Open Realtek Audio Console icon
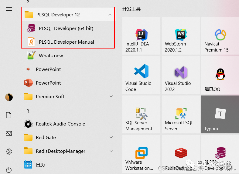Image resolution: width=239 pixels, height=174 pixels. (28, 124)
